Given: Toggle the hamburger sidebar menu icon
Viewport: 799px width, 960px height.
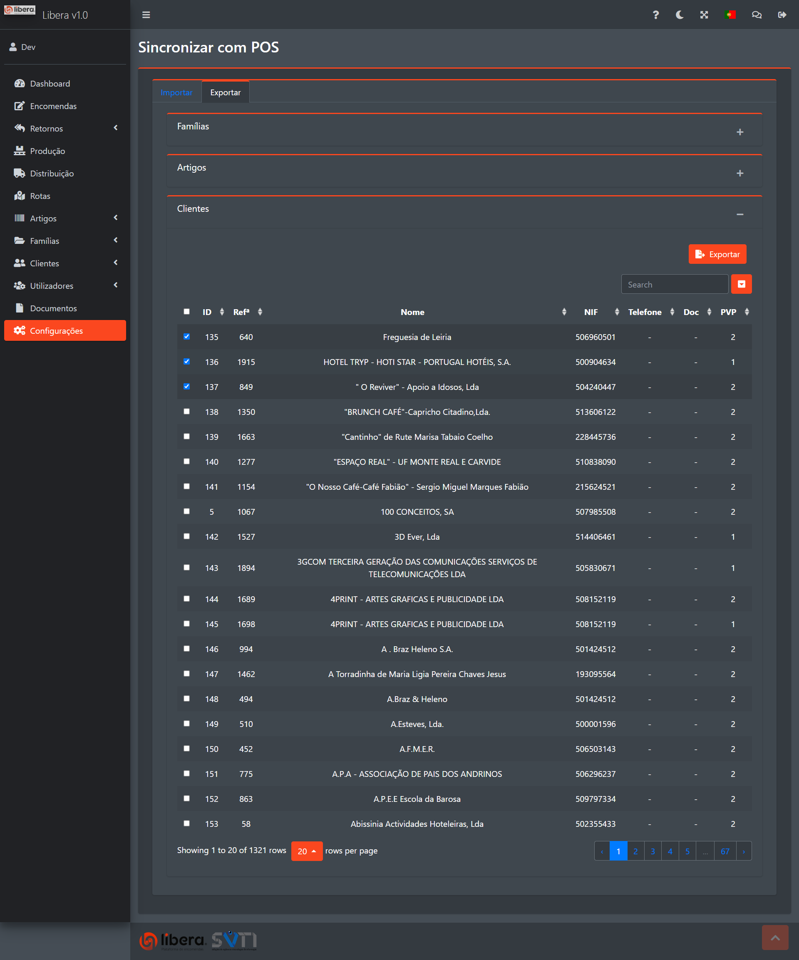Looking at the screenshot, I should pyautogui.click(x=146, y=15).
